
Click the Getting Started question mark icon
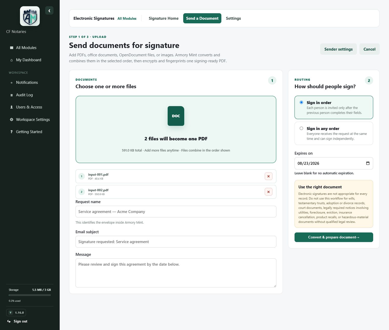click(x=11, y=132)
